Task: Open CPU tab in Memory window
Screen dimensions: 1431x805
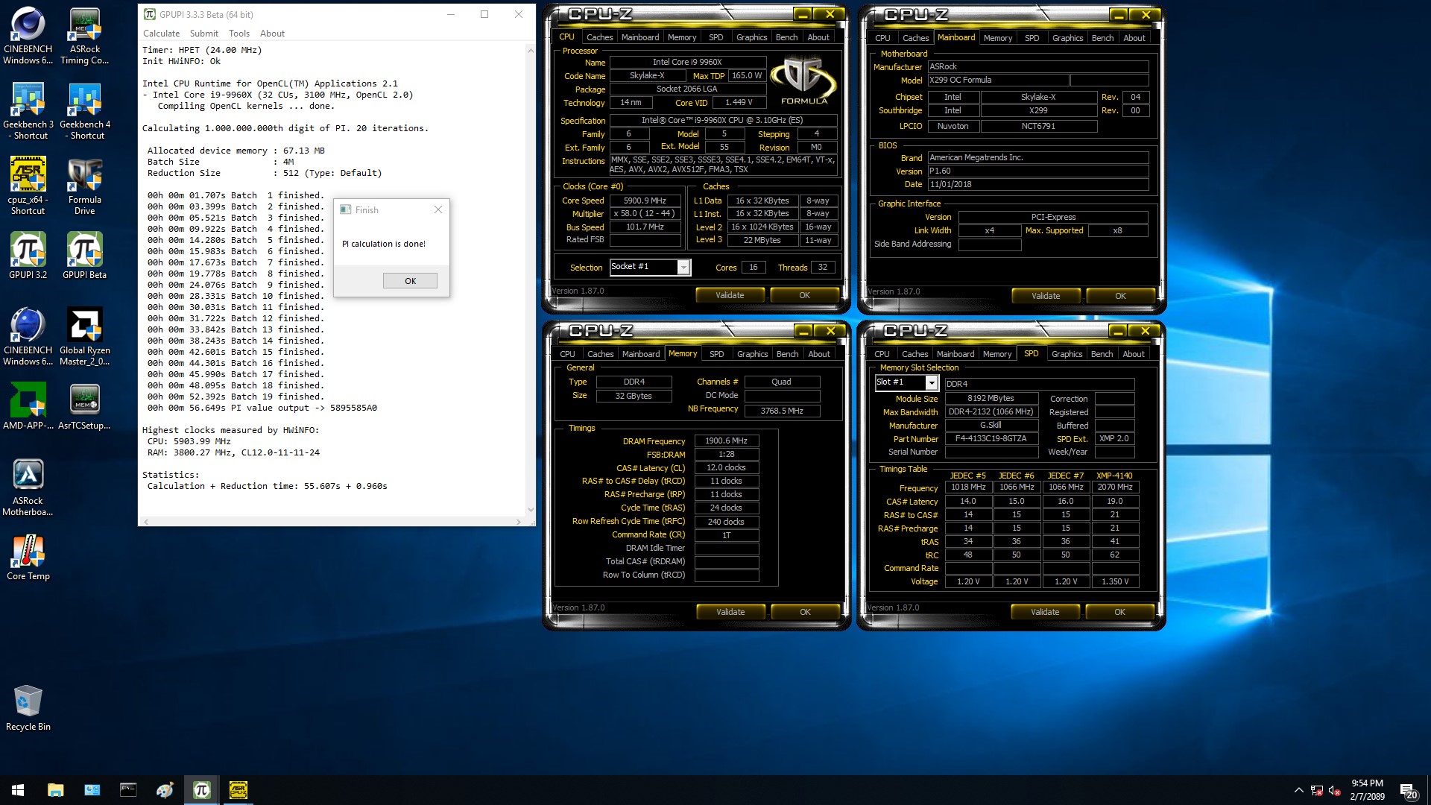Action: [567, 354]
